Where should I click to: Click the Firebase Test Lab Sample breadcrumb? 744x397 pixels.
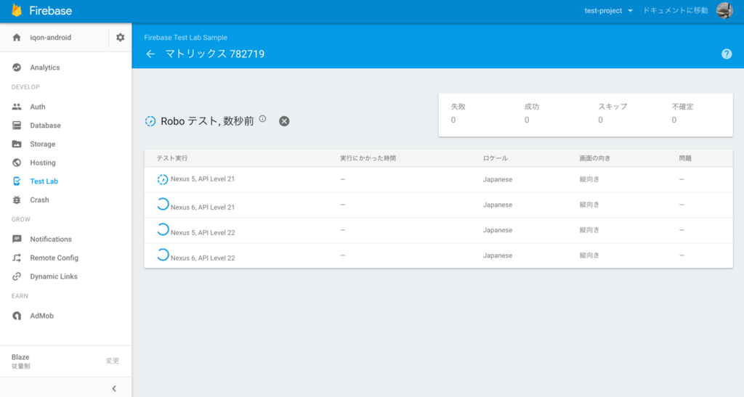(185, 38)
